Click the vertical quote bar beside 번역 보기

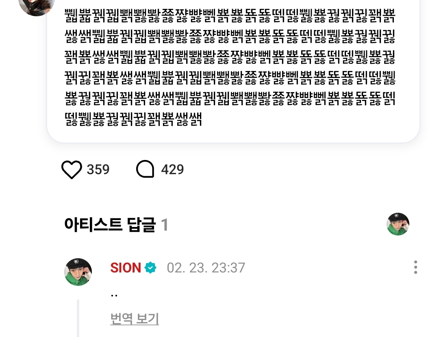pos(78,318)
